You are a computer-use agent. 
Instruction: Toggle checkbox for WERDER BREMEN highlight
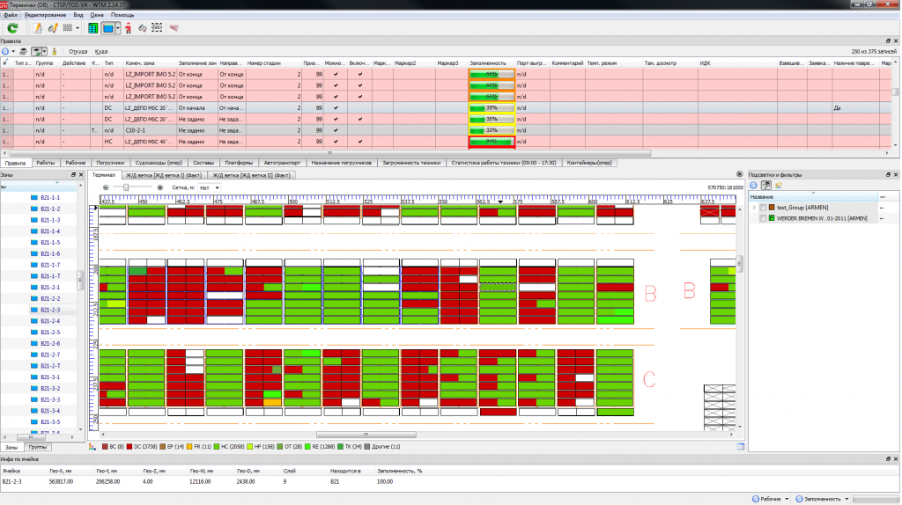click(764, 219)
